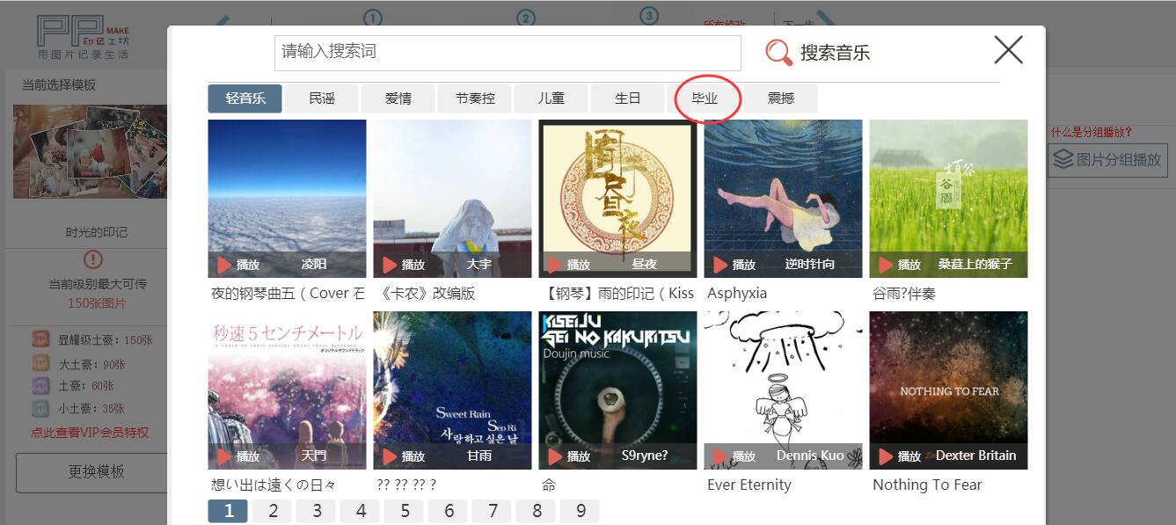Open the 点此查看VIP会员特权 link
The image size is (1176, 525).
pyautogui.click(x=90, y=433)
